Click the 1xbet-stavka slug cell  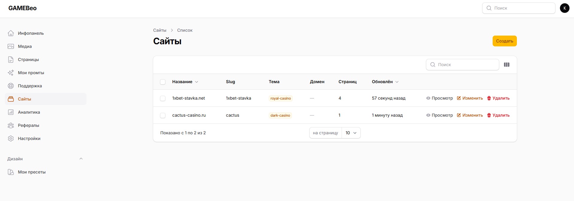238,98
